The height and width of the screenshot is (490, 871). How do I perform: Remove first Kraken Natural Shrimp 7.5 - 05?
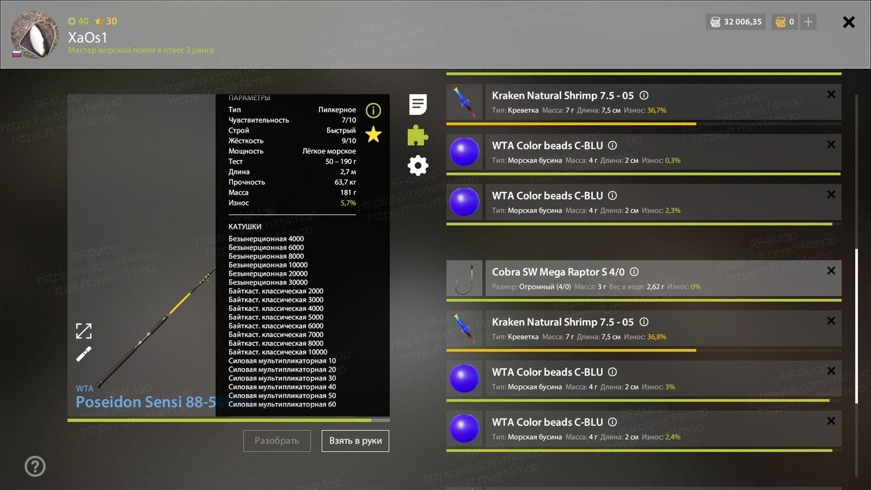coord(831,95)
